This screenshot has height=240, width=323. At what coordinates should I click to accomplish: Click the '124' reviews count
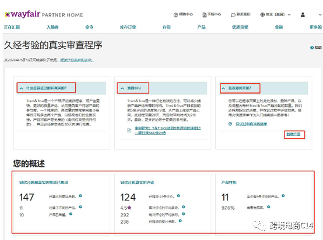point(128,198)
